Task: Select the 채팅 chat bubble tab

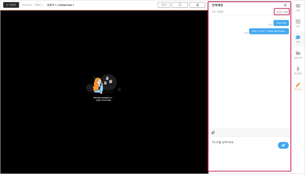Action: pos(298,39)
